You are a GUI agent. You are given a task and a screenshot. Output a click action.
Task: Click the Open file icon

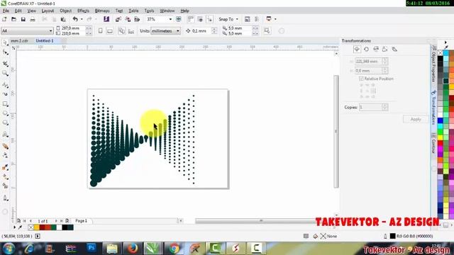(x=13, y=19)
